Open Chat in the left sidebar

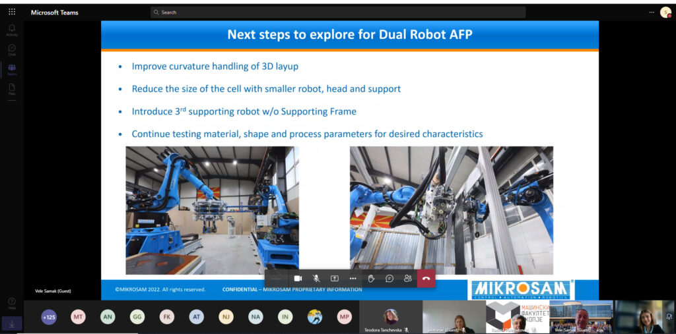pos(12,49)
